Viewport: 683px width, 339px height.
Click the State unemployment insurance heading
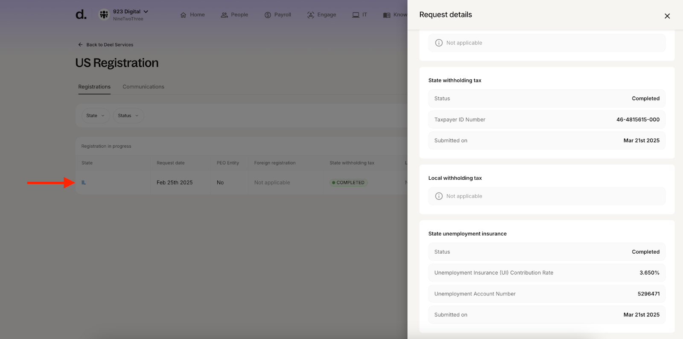467,234
